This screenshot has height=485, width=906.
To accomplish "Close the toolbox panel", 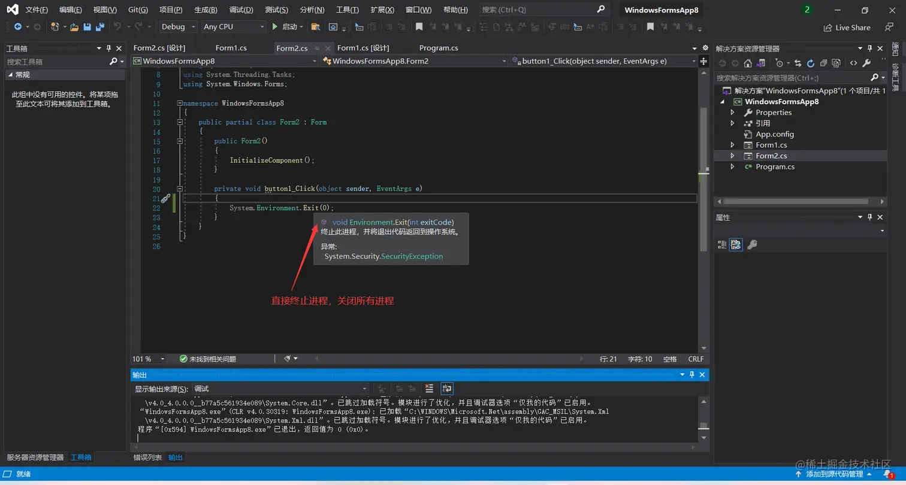I will tap(119, 48).
